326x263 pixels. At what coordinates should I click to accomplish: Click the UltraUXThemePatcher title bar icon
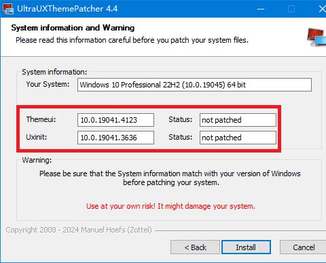(x=8, y=9)
